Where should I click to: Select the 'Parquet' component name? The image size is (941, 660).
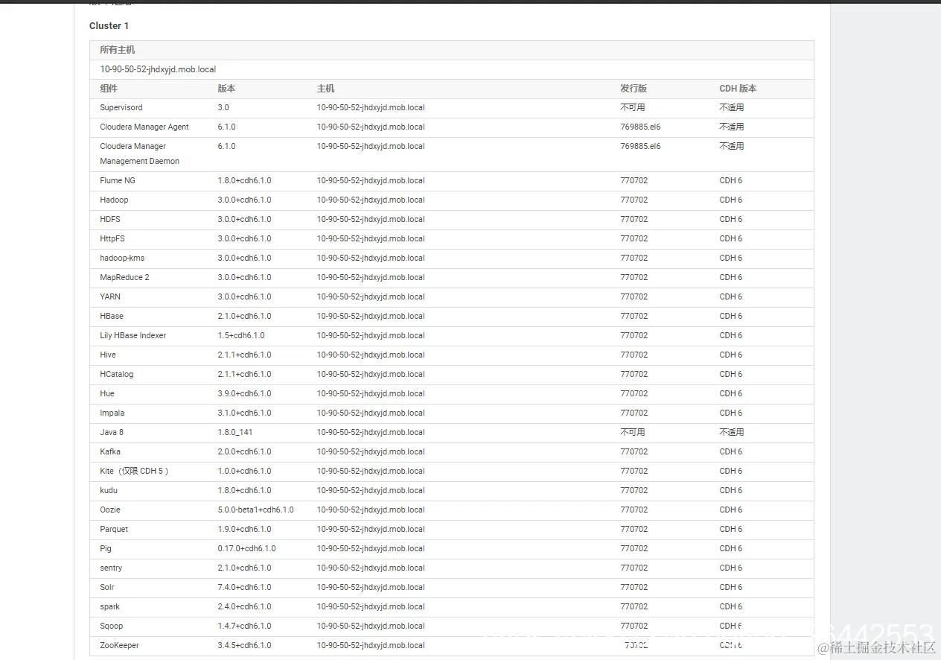click(x=114, y=530)
